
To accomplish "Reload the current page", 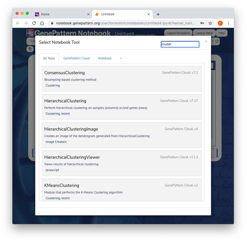I will coord(34,23).
